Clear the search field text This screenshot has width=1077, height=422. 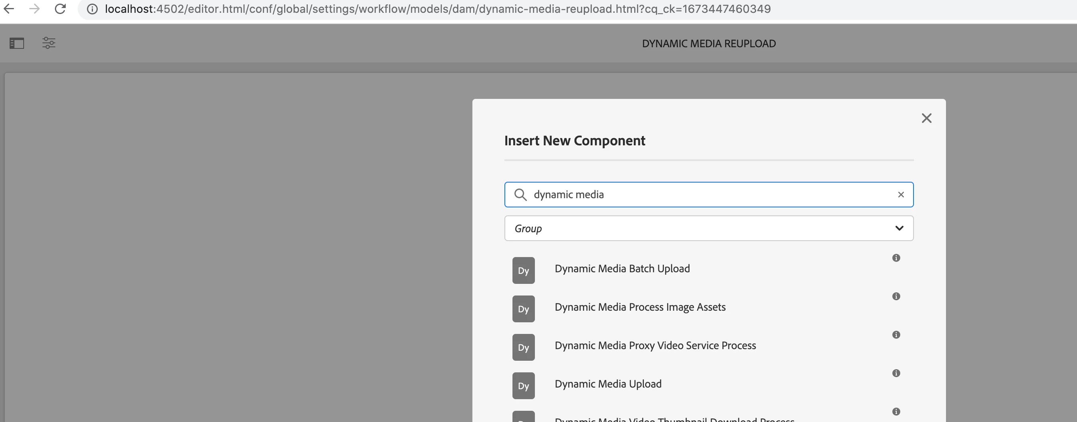[x=901, y=194]
